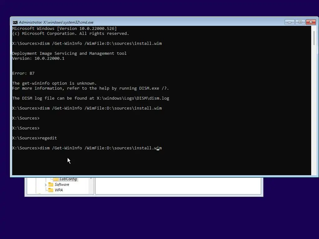Click the cmd.exe title bar icon

(15, 22)
